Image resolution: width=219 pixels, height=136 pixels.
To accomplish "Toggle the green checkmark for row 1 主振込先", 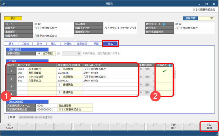I will pyautogui.click(x=164, y=71).
